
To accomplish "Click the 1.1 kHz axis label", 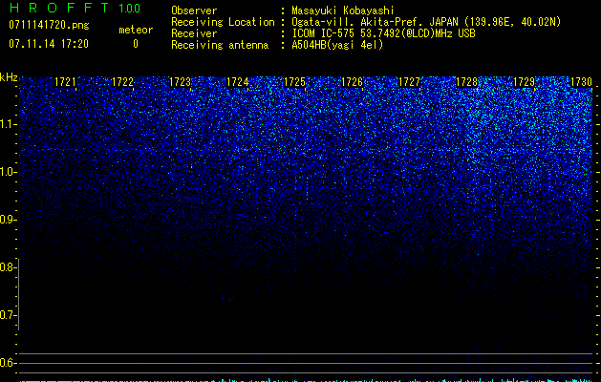I will coord(7,124).
